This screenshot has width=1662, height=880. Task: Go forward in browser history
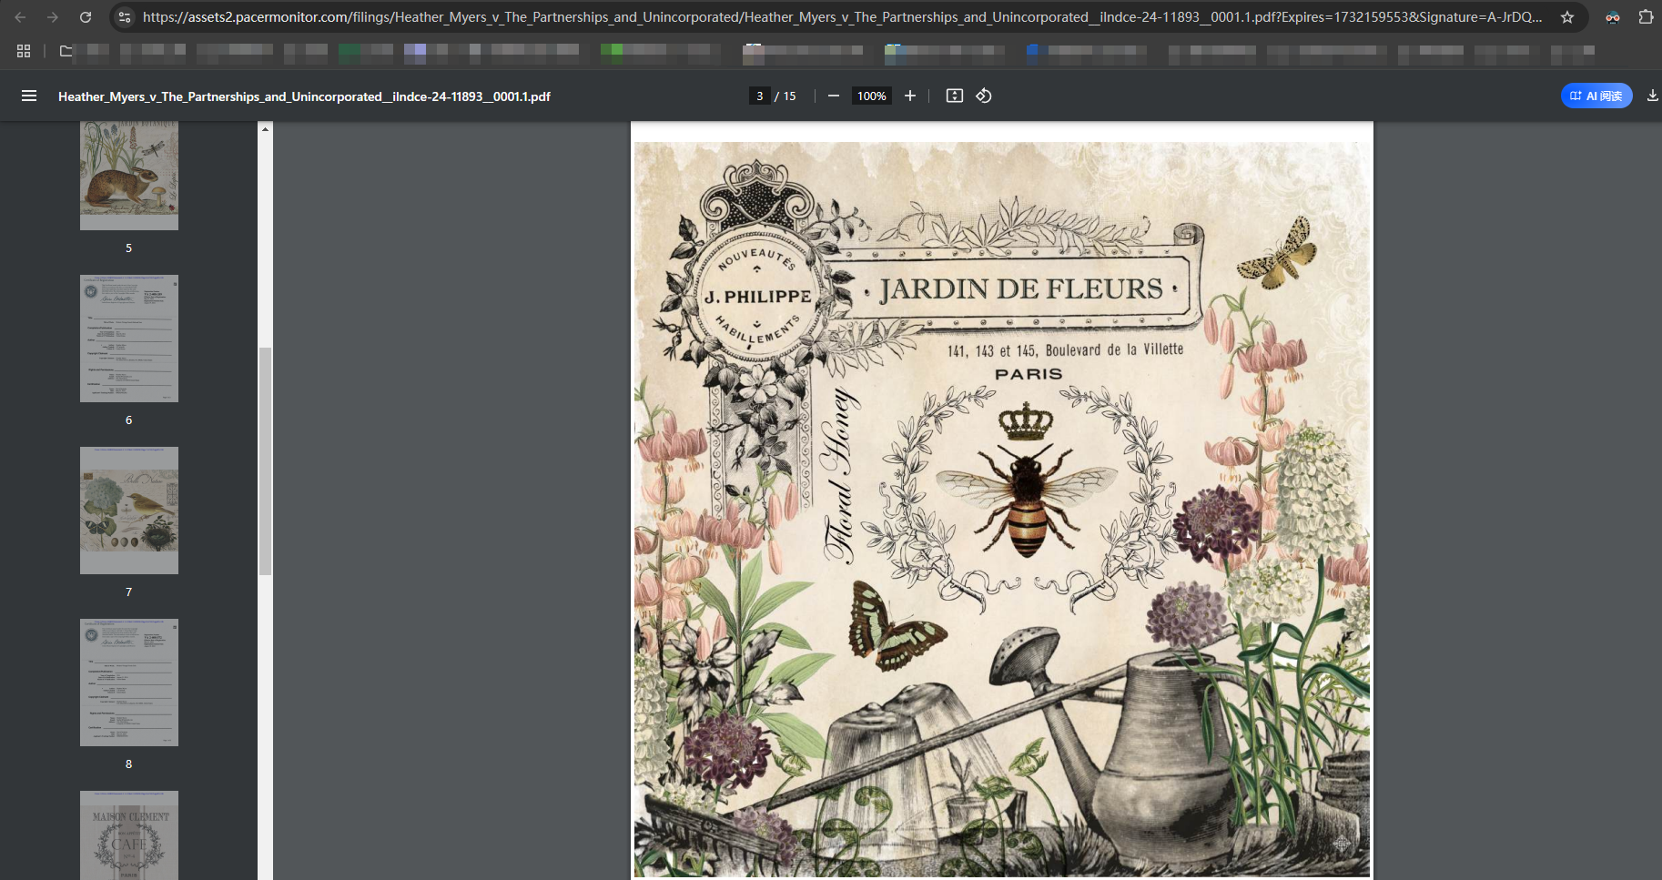tap(53, 17)
